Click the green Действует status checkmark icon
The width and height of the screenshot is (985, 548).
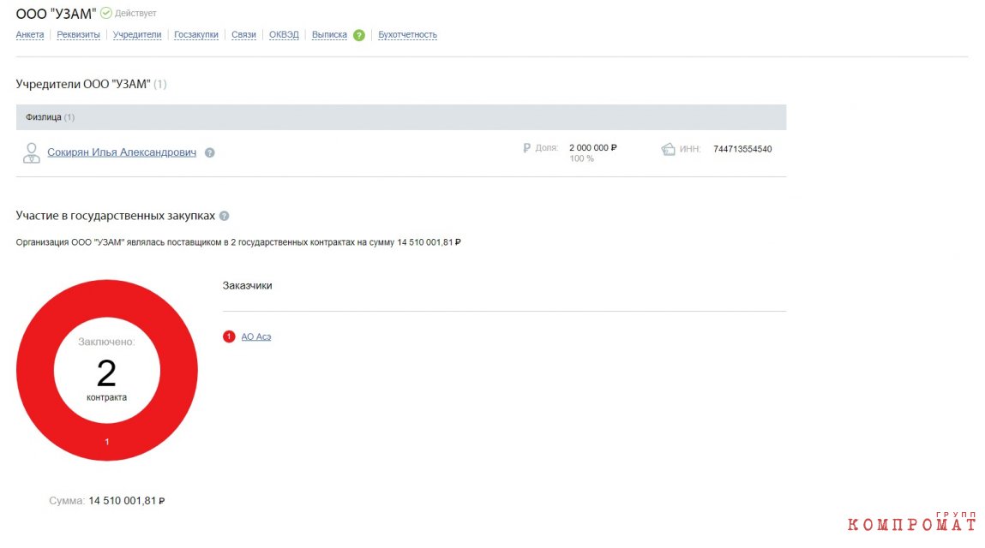(x=106, y=13)
